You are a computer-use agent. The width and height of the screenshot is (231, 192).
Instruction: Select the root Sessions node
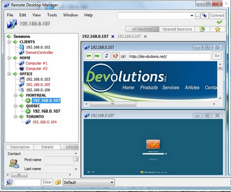coord(22,36)
